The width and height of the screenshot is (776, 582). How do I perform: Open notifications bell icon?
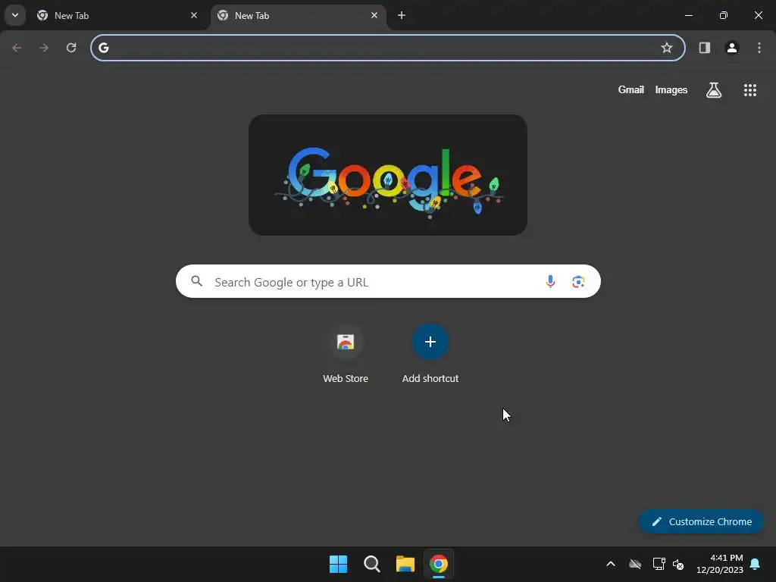point(755,564)
